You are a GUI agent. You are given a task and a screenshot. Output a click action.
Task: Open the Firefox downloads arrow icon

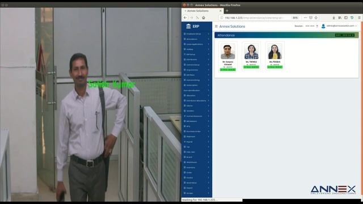334,18
